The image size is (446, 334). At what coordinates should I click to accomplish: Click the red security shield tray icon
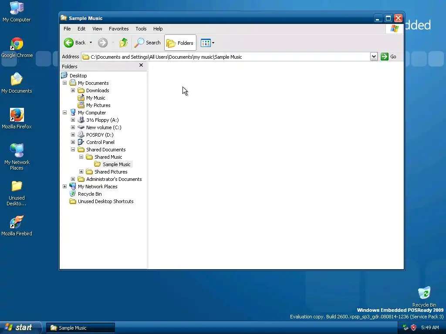point(413,327)
